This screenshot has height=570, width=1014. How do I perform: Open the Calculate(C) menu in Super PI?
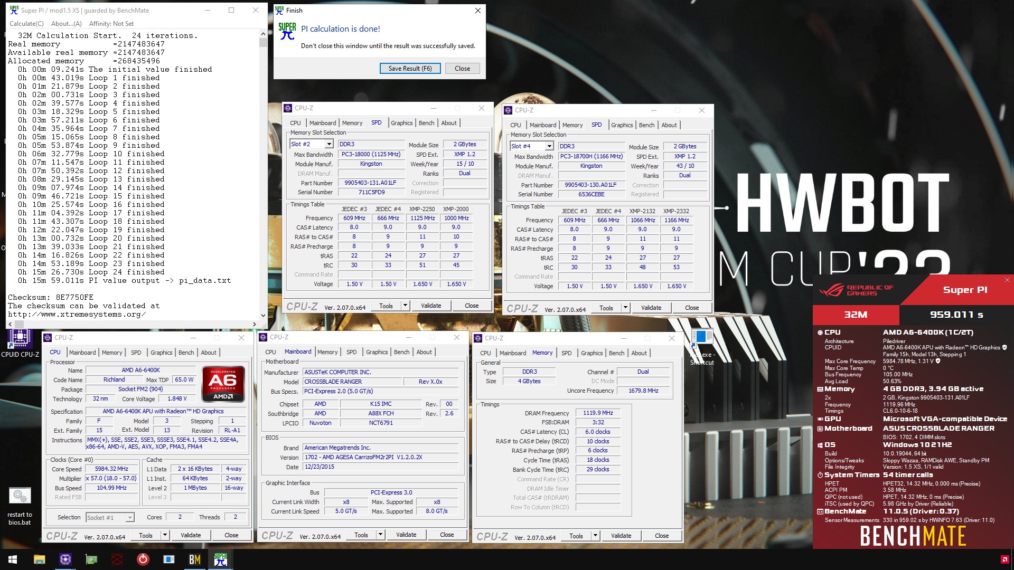tap(26, 24)
